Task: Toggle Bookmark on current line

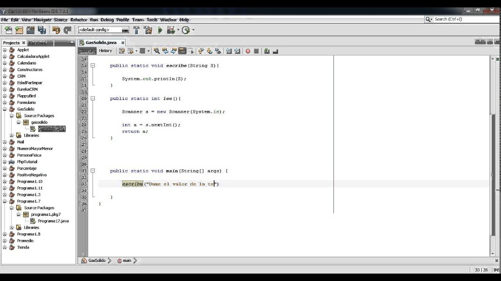Action: coord(218,51)
